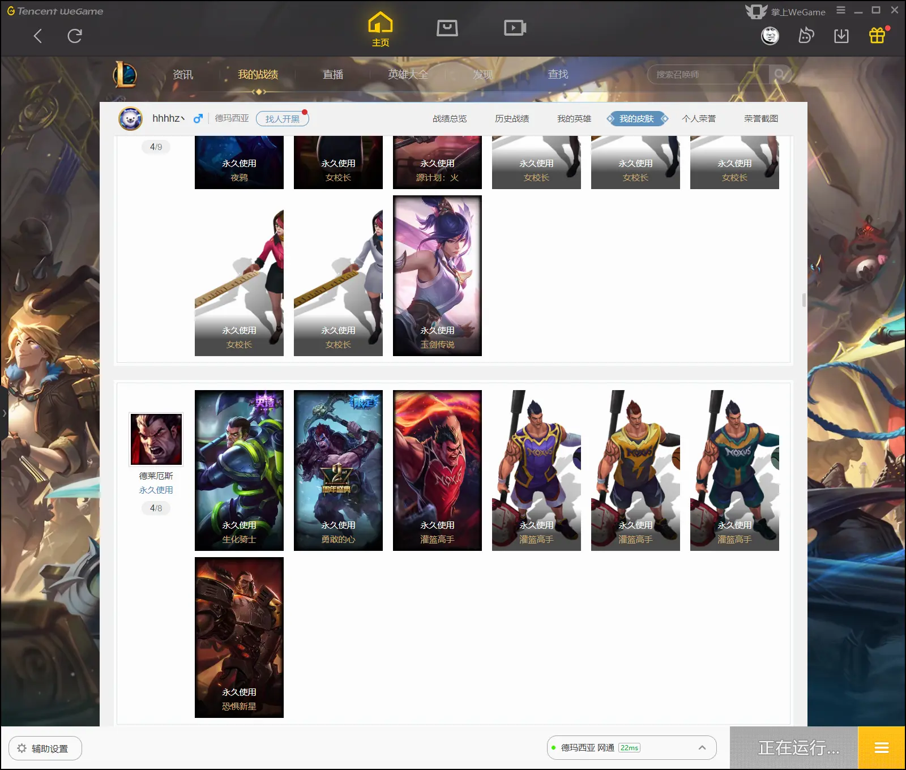The width and height of the screenshot is (906, 770).
Task: Open the gift box icon
Action: click(x=877, y=35)
